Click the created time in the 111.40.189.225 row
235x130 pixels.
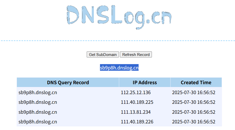tap(194, 102)
